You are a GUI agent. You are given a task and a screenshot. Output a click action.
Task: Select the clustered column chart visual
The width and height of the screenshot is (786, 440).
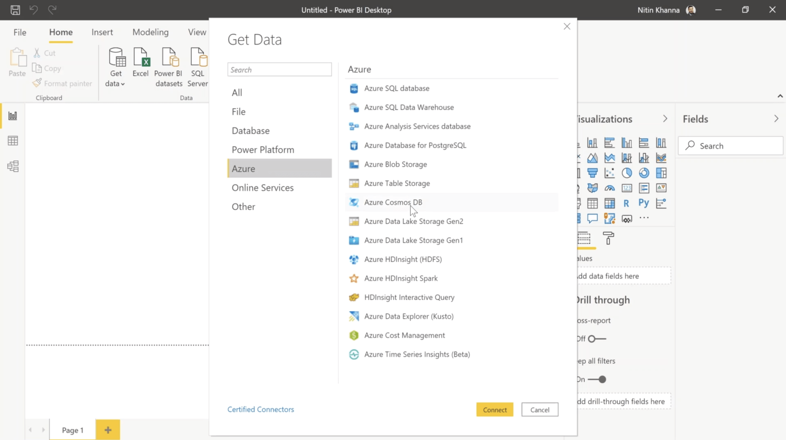[x=626, y=143]
